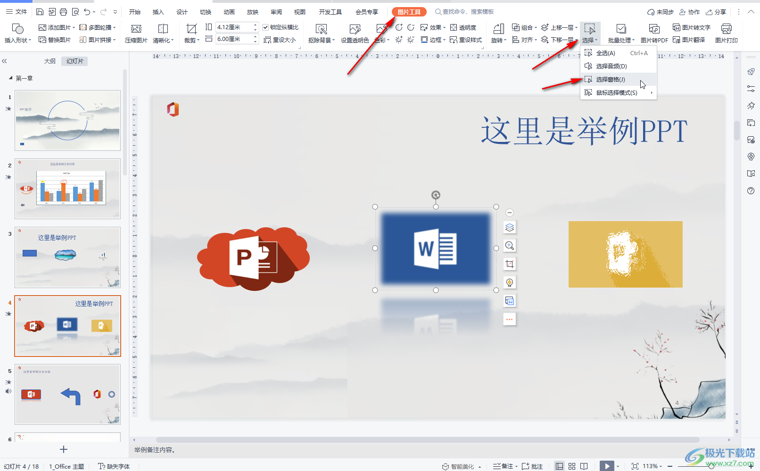This screenshot has height=471, width=760.
Task: Select Selection Pane (选择窗格) menu item
Action: 618,79
